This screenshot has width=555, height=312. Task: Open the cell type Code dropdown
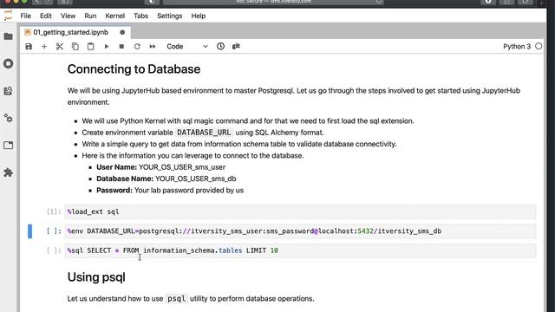coord(187,46)
